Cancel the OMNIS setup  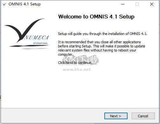point(143,116)
